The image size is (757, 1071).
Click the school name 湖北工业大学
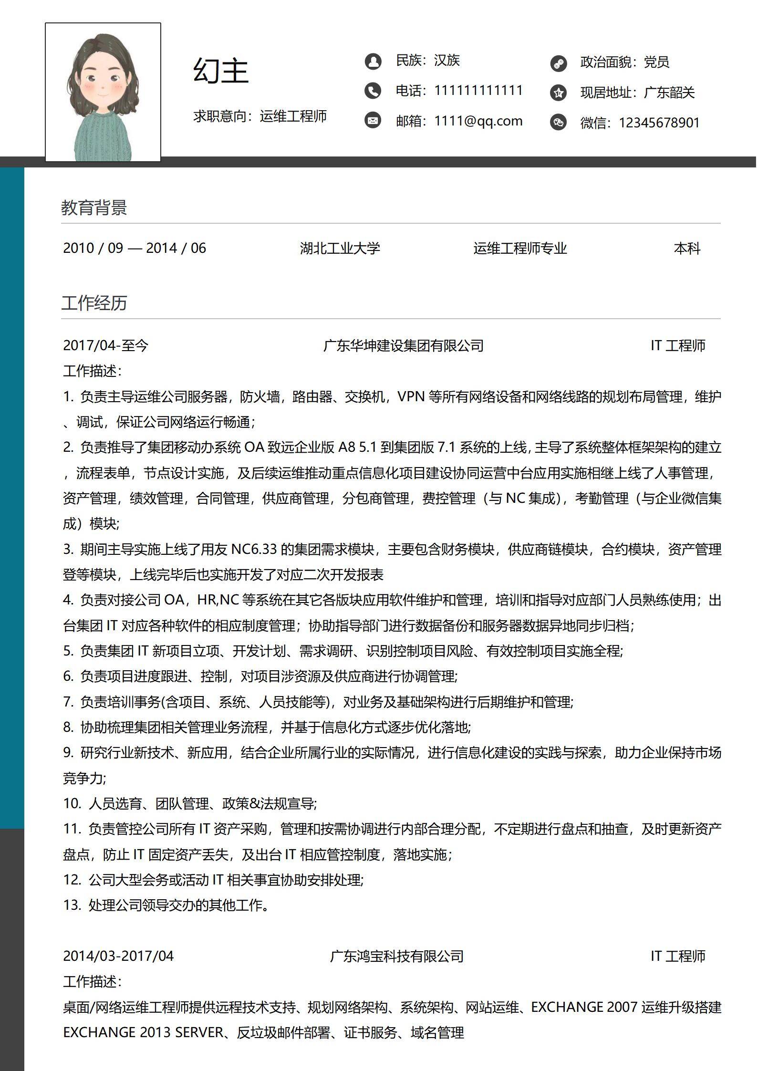[x=340, y=249]
